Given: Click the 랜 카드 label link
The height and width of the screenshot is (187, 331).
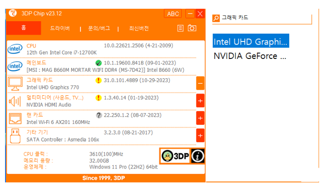Looking at the screenshot, I should (35, 115).
